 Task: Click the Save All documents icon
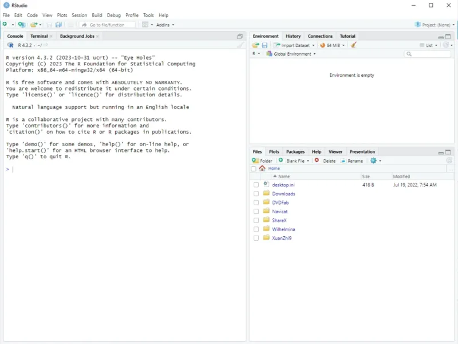(58, 25)
